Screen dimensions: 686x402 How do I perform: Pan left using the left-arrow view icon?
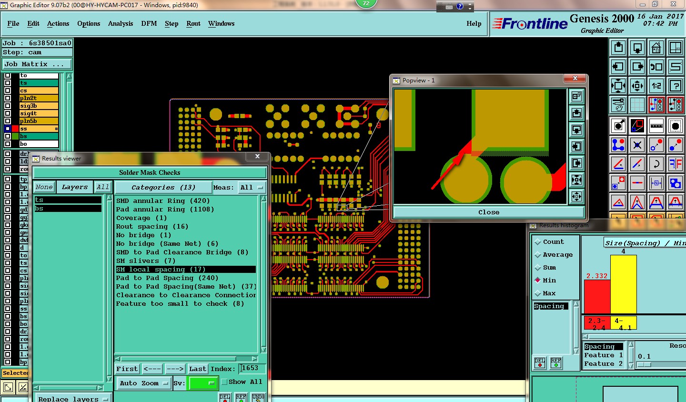click(618, 67)
